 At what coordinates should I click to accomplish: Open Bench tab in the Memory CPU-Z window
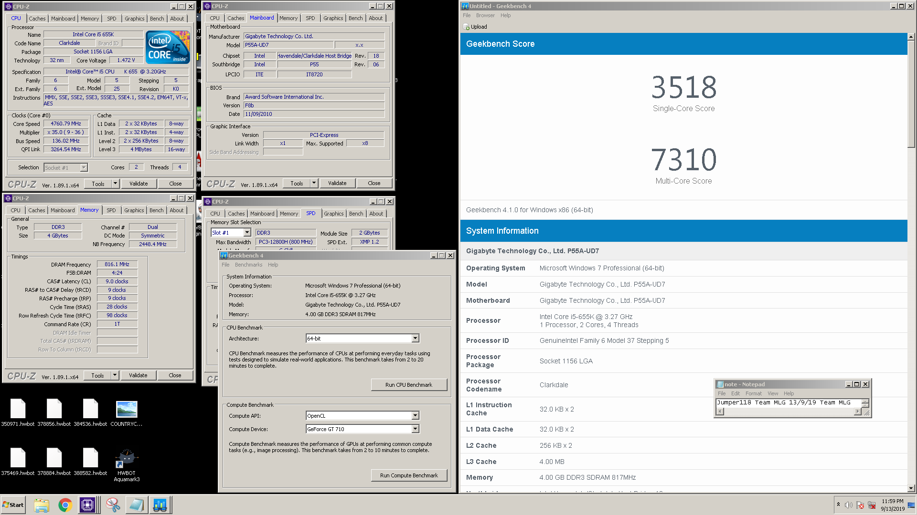[x=157, y=210]
